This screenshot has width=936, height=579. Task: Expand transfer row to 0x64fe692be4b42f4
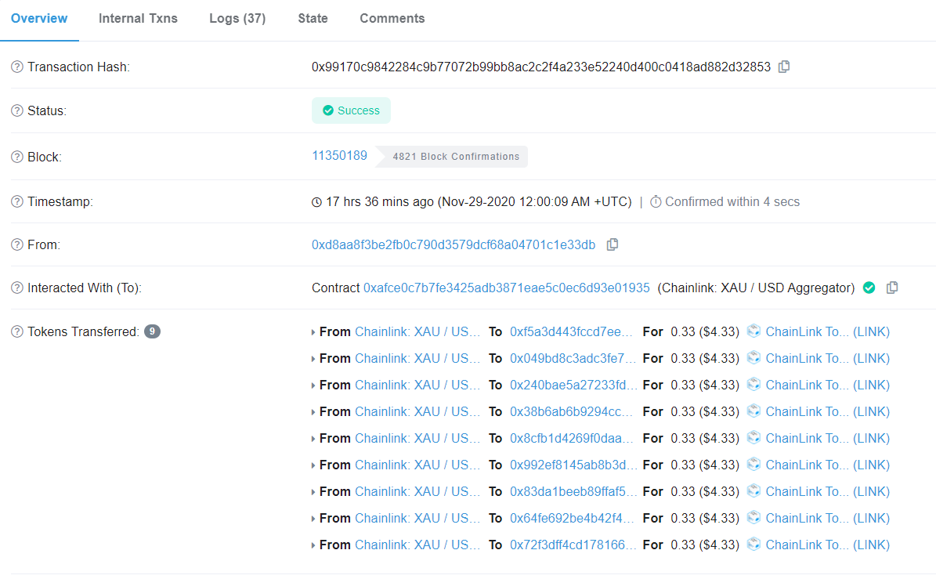313,519
